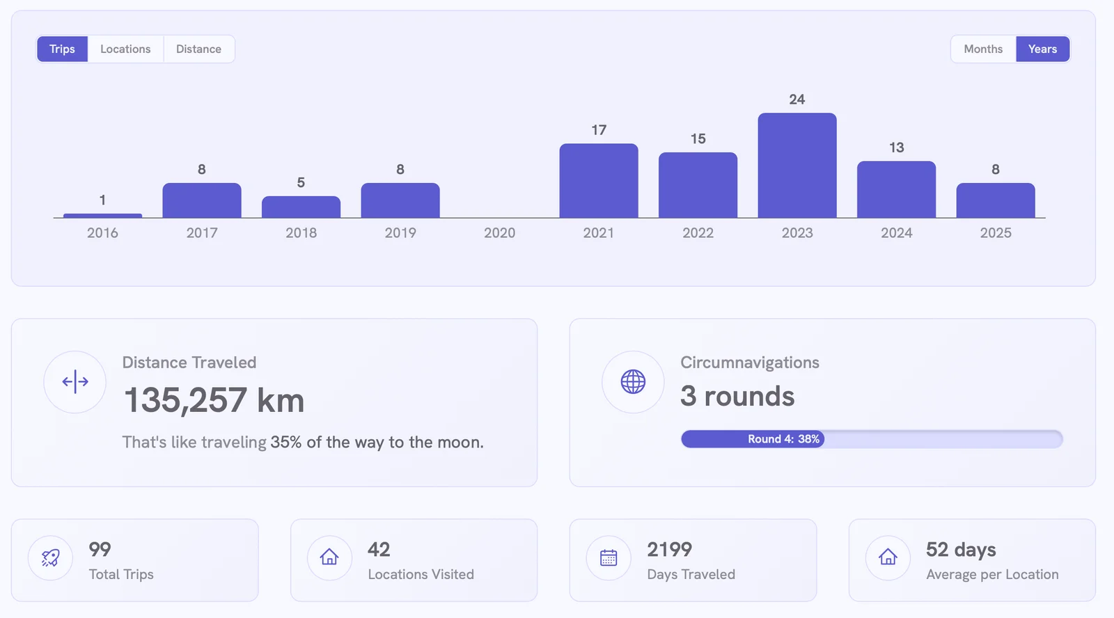Click the Round 4: 38% progress bar
Viewport: 1114px width, 618px height.
tap(872, 439)
